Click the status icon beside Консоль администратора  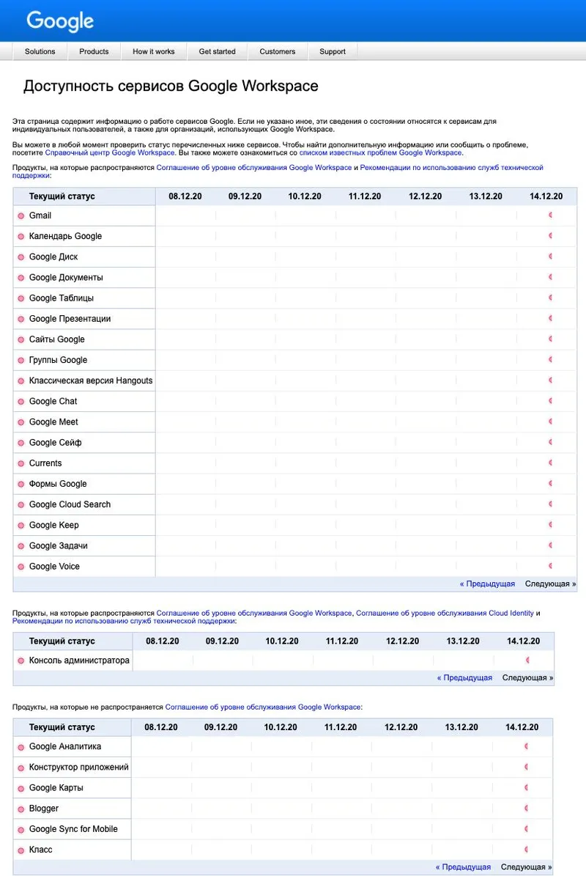(x=21, y=660)
